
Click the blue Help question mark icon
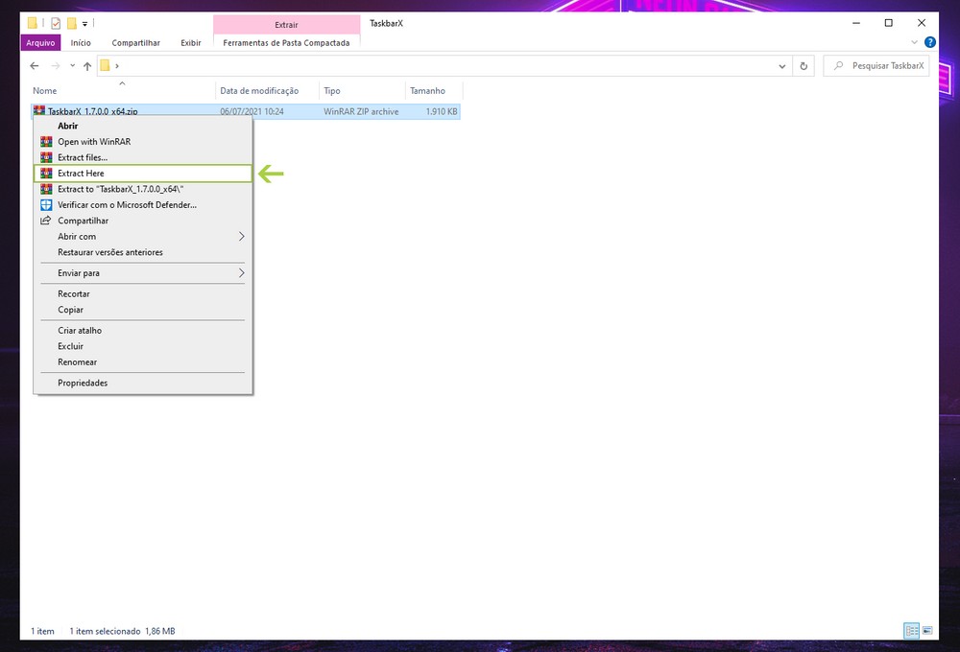(929, 42)
